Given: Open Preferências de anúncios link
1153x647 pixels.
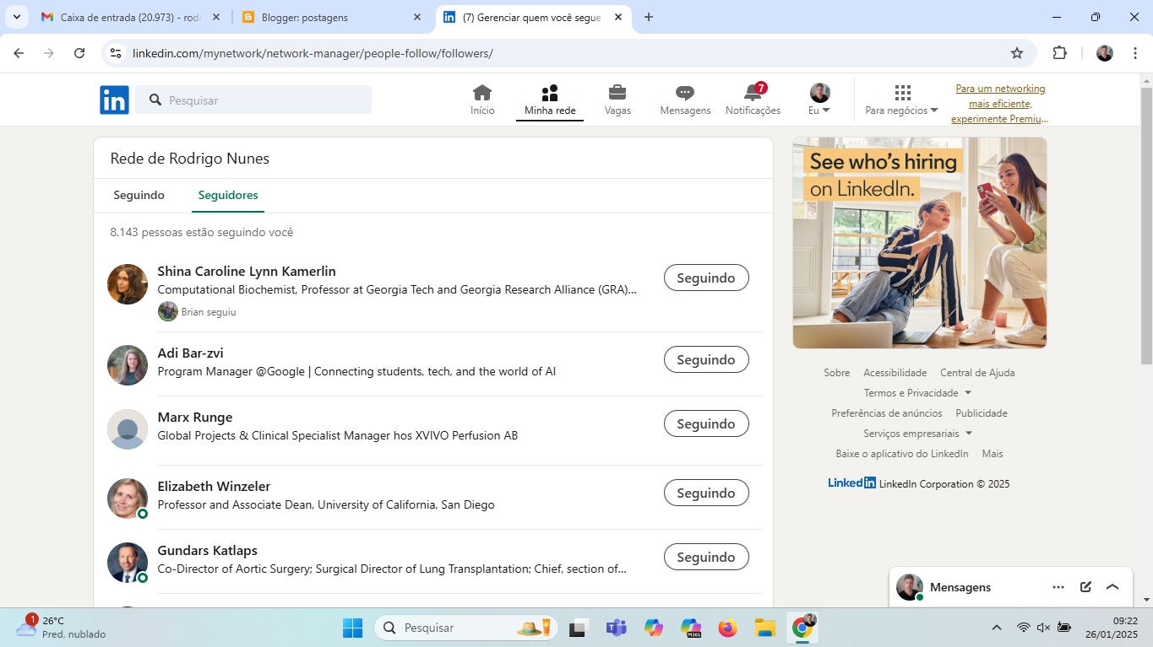Looking at the screenshot, I should [887, 413].
